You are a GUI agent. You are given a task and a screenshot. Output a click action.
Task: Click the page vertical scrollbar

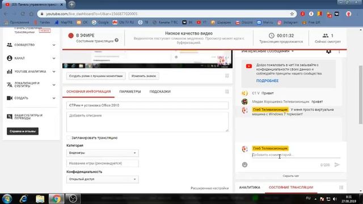[361, 95]
